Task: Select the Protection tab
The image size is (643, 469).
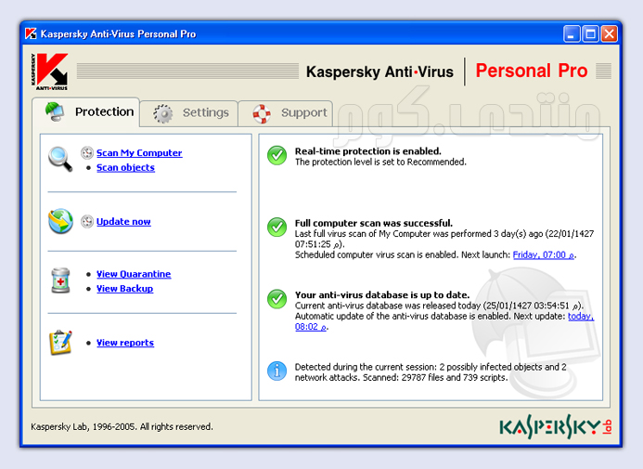Action: click(x=92, y=112)
